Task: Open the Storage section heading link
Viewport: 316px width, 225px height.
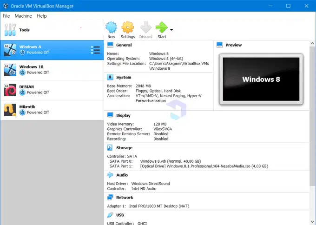Action: click(x=125, y=147)
